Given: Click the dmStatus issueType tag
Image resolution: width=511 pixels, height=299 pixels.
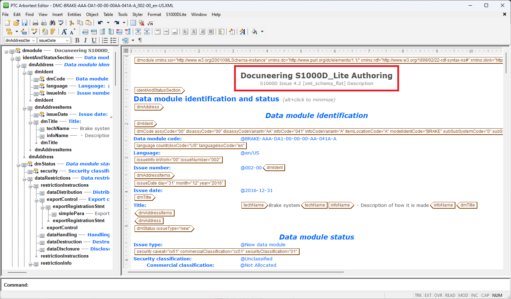Looking at the screenshot, I should tap(165, 229).
